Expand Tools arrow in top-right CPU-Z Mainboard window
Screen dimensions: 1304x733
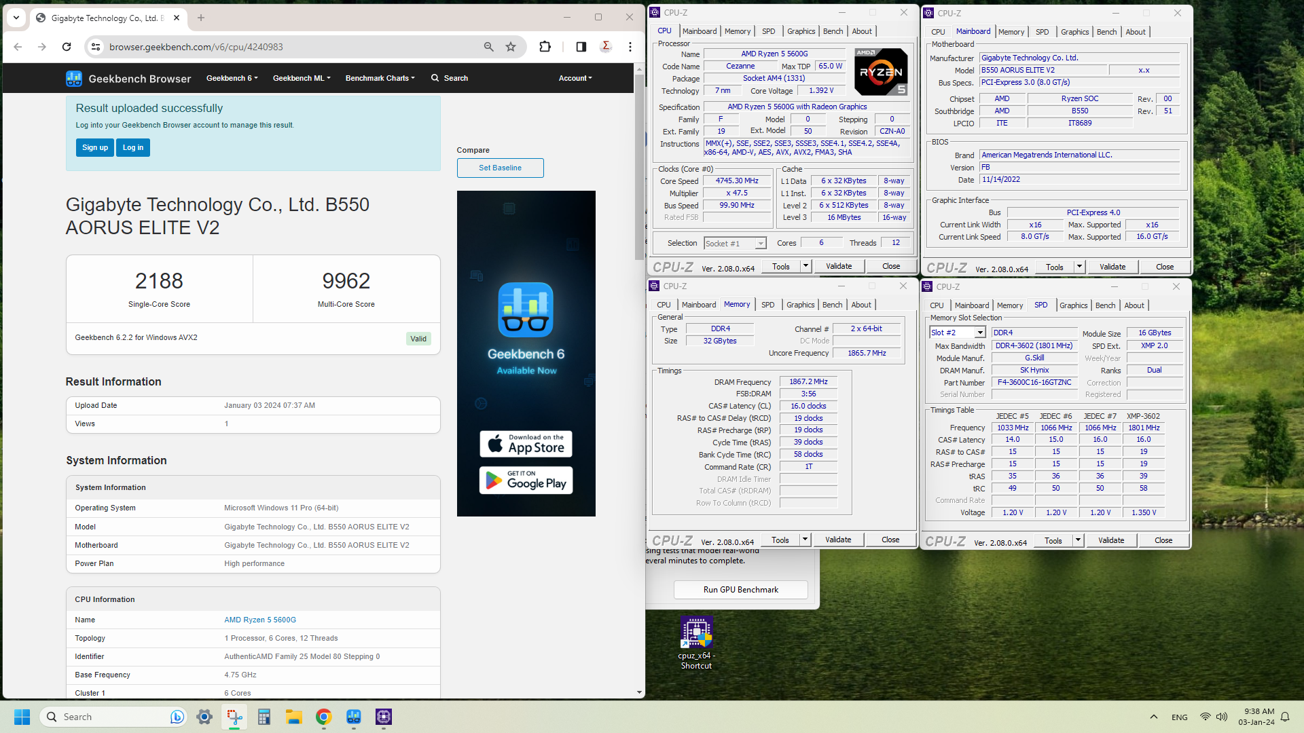pos(1080,267)
